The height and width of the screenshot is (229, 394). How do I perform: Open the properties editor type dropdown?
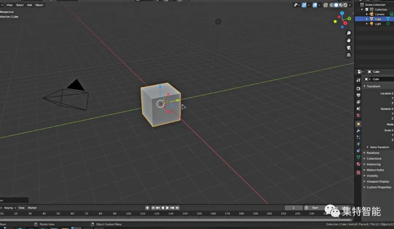[360, 72]
